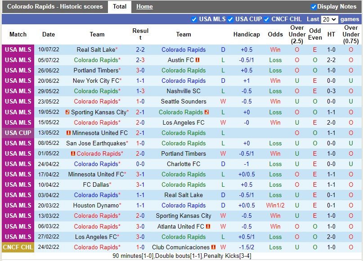Click red card icon before Sporting Kansas City 19/05/22
363x261 pixels.
point(67,112)
